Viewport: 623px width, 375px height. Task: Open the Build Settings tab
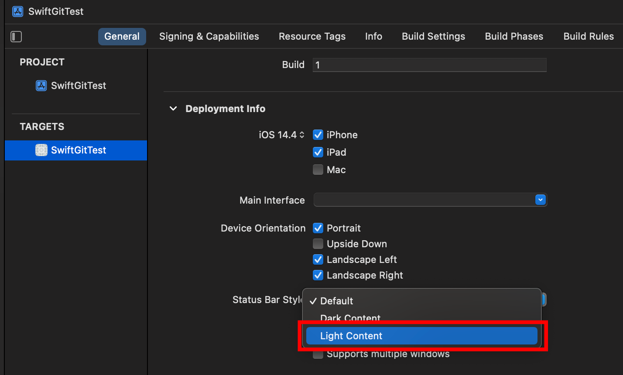point(434,37)
